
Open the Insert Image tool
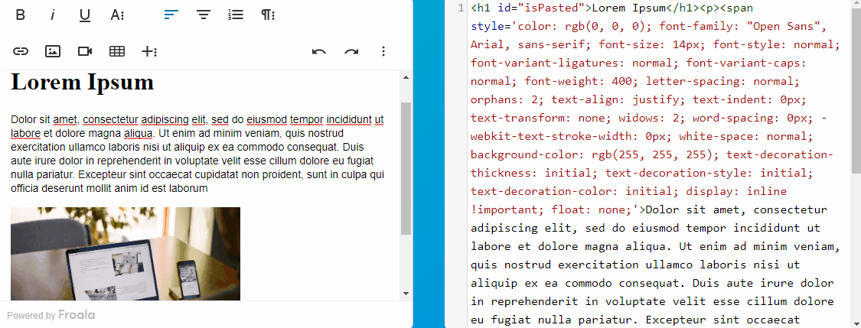(53, 51)
